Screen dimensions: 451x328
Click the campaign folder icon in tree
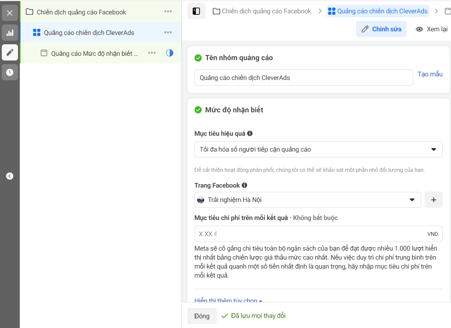pos(30,12)
